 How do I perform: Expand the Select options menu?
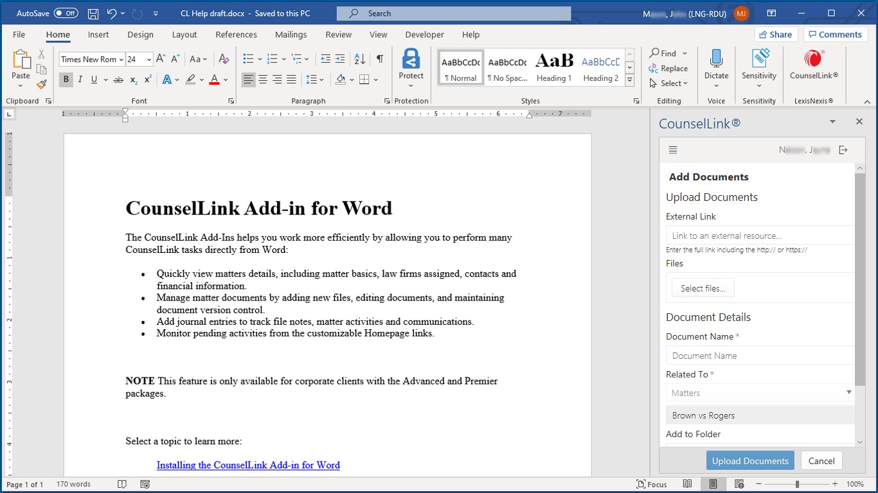coord(685,83)
